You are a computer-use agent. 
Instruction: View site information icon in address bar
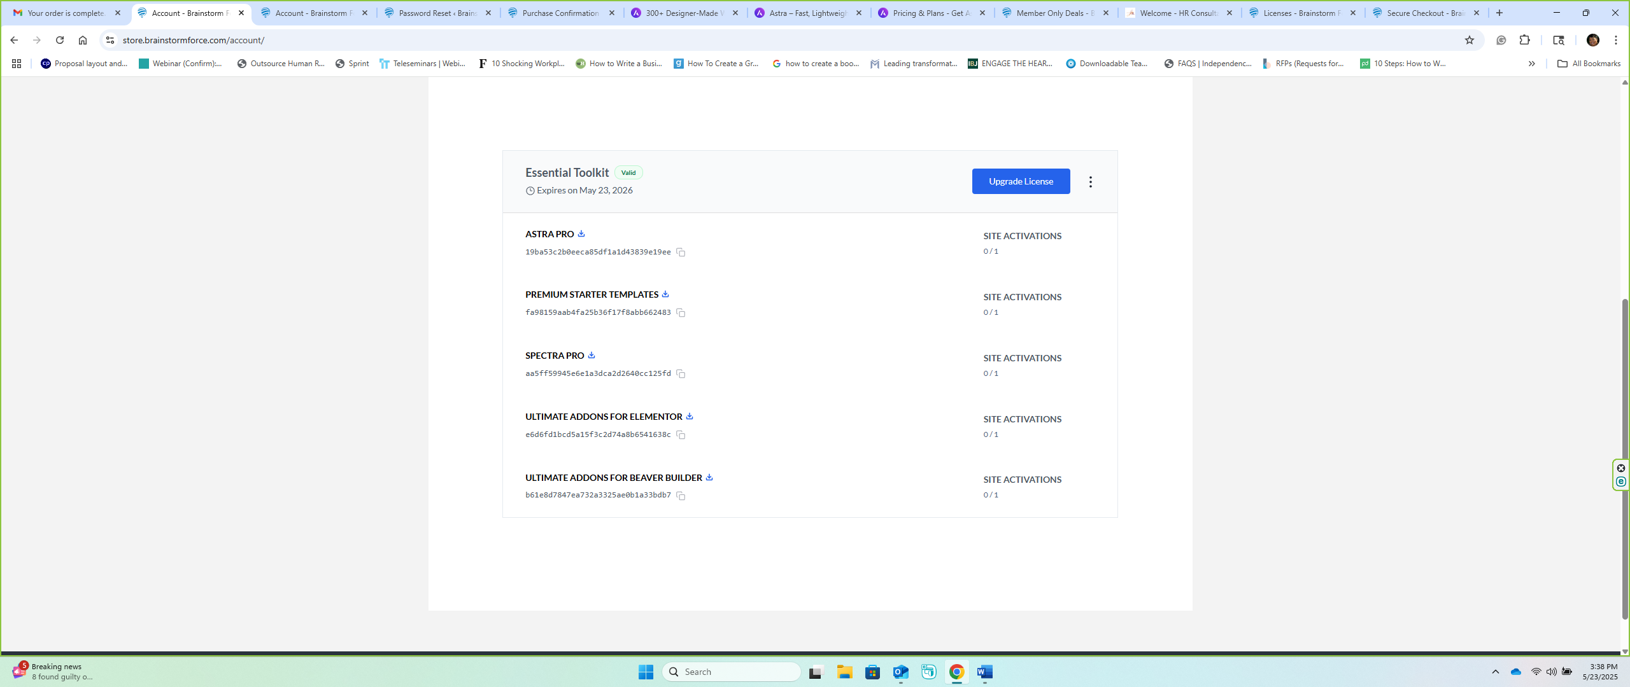click(x=110, y=40)
